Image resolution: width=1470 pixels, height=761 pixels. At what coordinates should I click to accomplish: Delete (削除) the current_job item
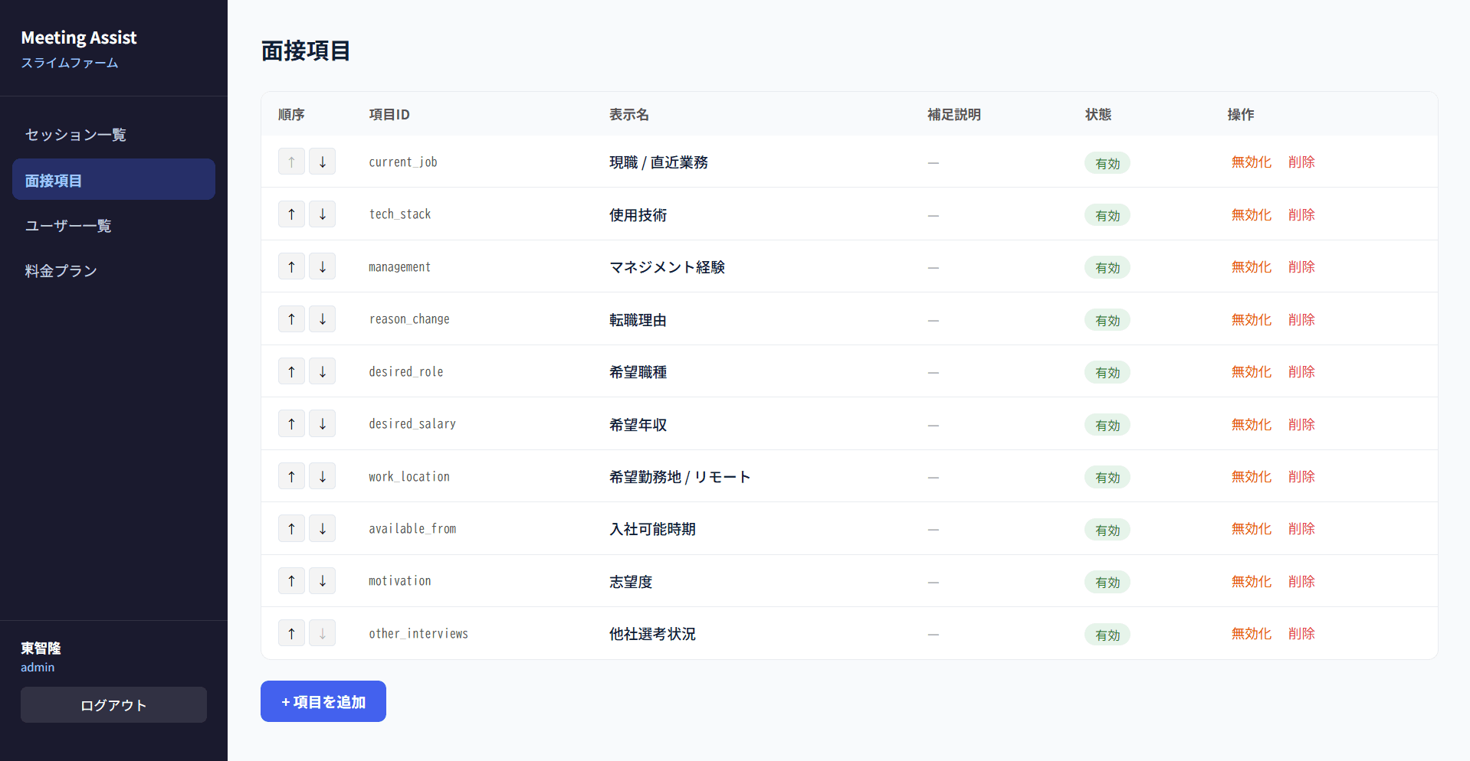click(x=1301, y=162)
